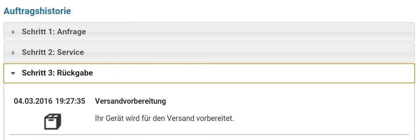Click the word 'Rückgabe' in step three
The width and height of the screenshot is (420, 140).
[x=75, y=73]
